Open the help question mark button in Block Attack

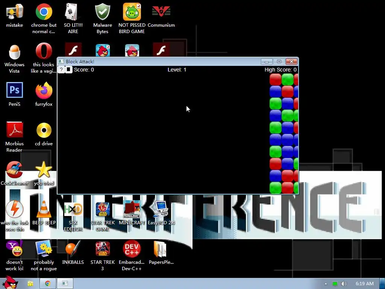coord(61,70)
